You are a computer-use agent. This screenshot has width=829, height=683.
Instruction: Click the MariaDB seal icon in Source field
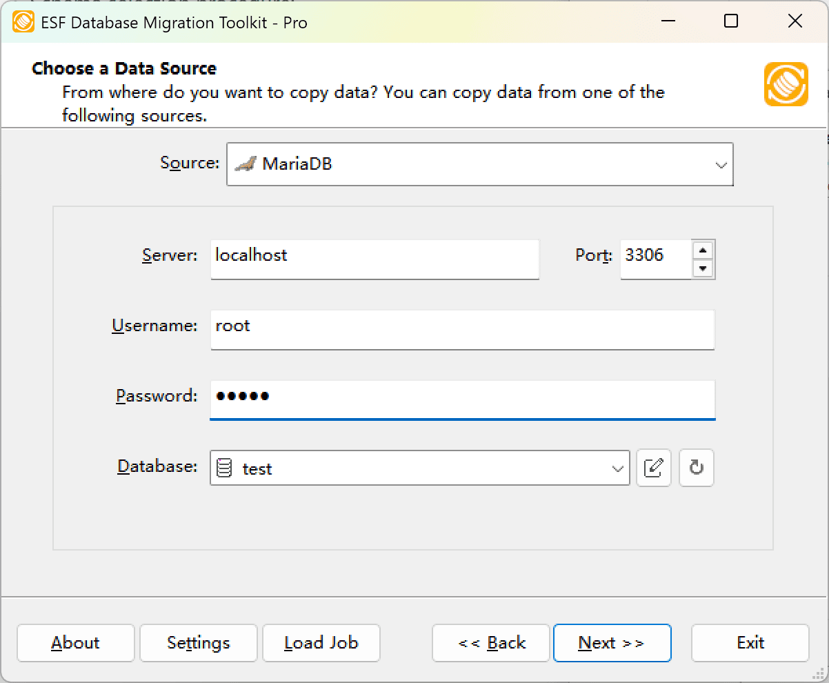248,164
